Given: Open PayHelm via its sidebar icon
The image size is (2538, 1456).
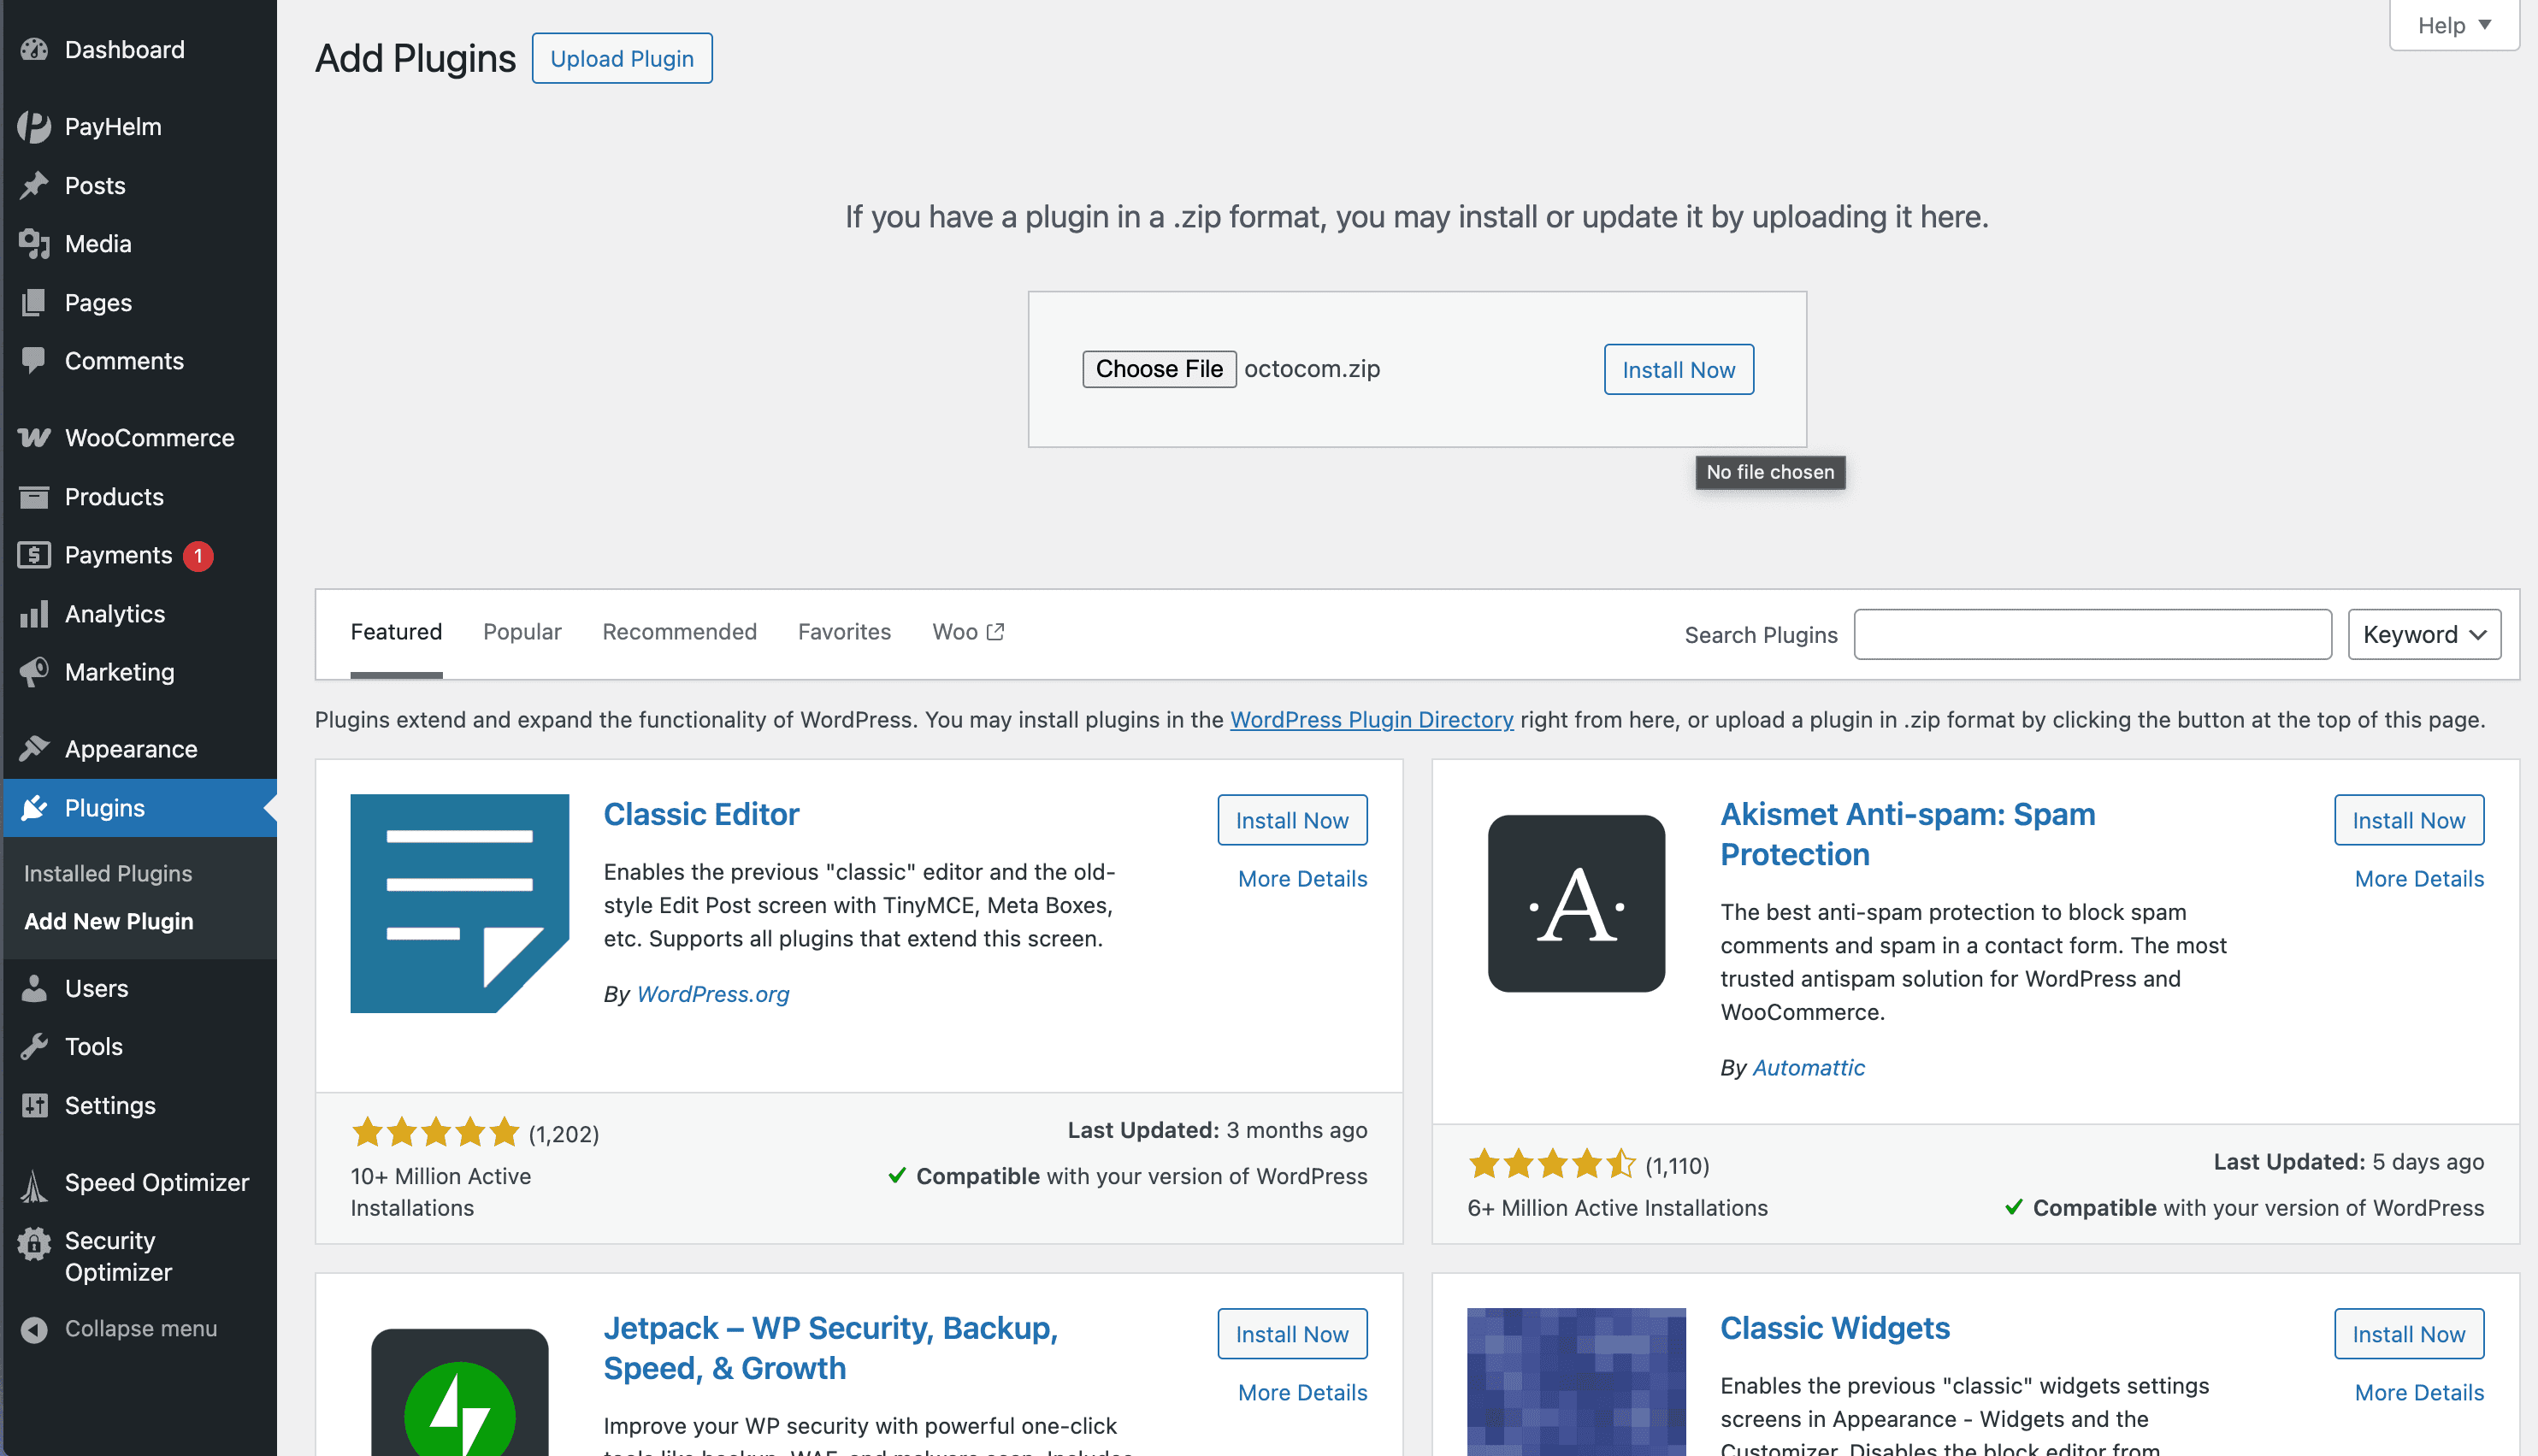Looking at the screenshot, I should (x=34, y=127).
